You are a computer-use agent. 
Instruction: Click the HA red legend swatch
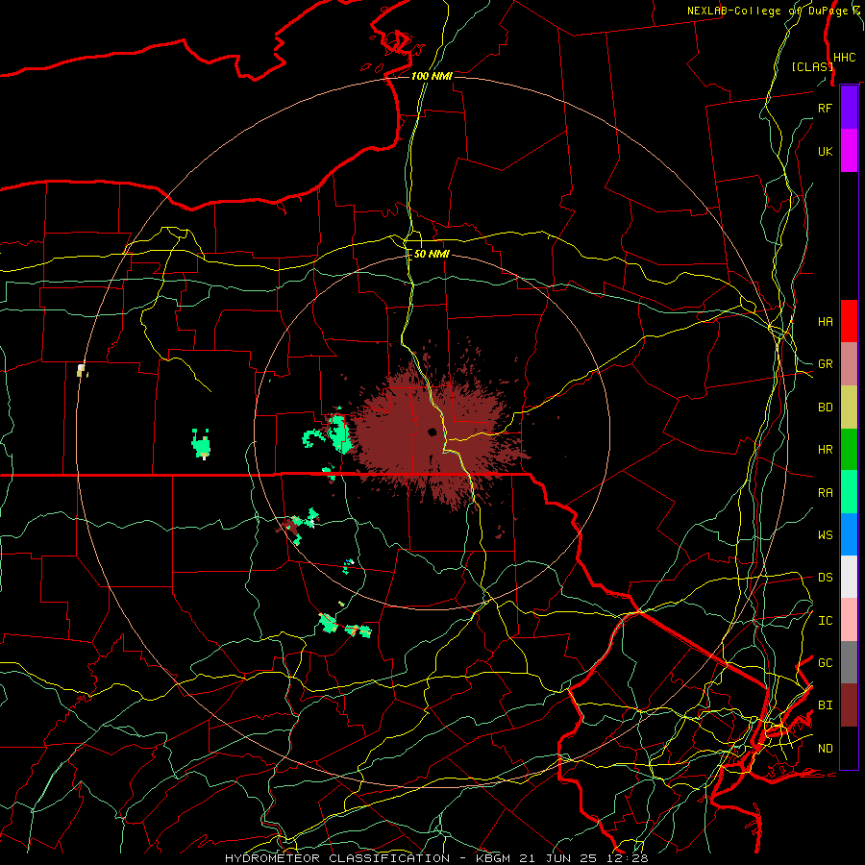(x=849, y=321)
